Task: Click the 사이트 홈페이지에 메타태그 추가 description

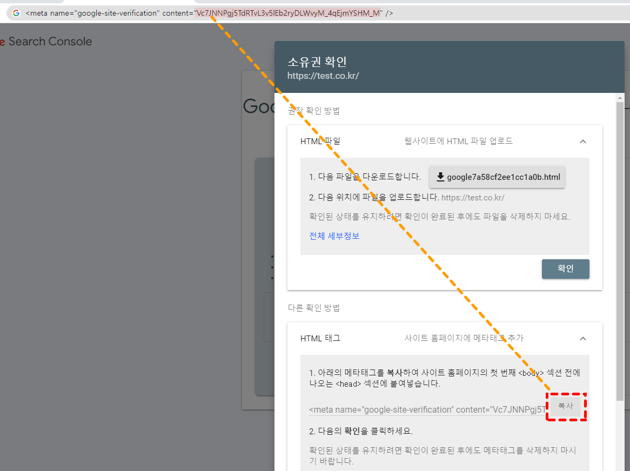Action: click(x=464, y=339)
